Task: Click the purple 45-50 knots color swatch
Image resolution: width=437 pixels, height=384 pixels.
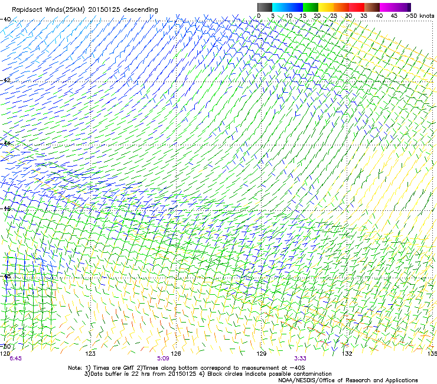Action: [x=403, y=7]
